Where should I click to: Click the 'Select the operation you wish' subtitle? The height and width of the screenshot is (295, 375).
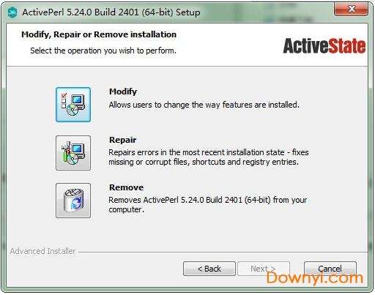coord(103,51)
